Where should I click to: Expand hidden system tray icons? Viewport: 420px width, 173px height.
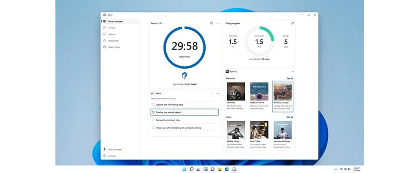[336, 169]
